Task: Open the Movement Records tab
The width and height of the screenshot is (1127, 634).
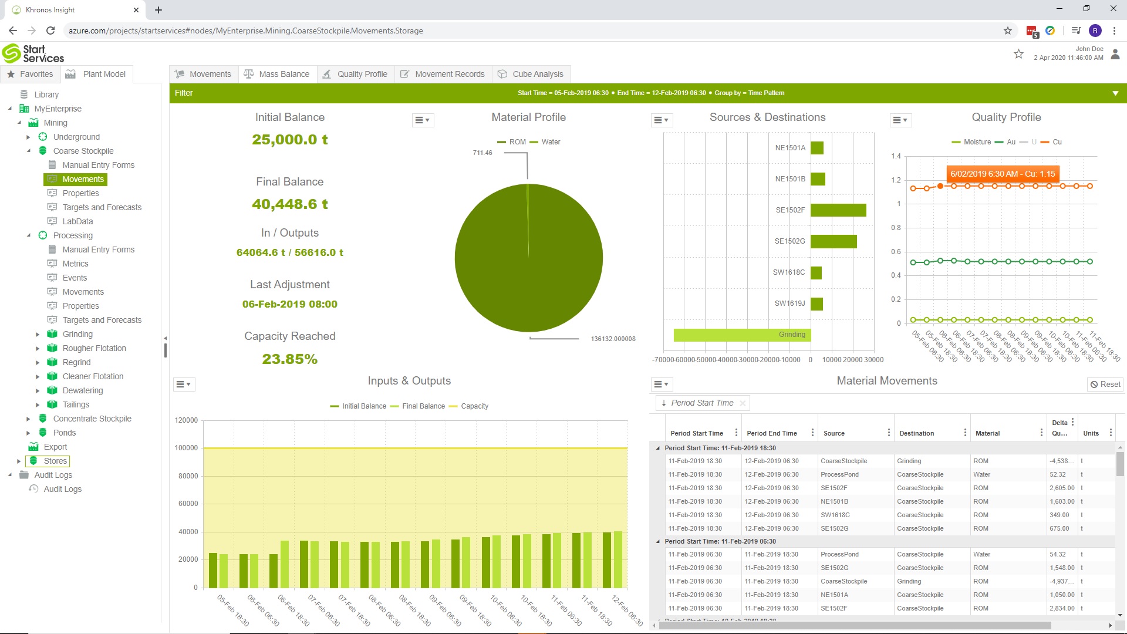Action: click(443, 74)
